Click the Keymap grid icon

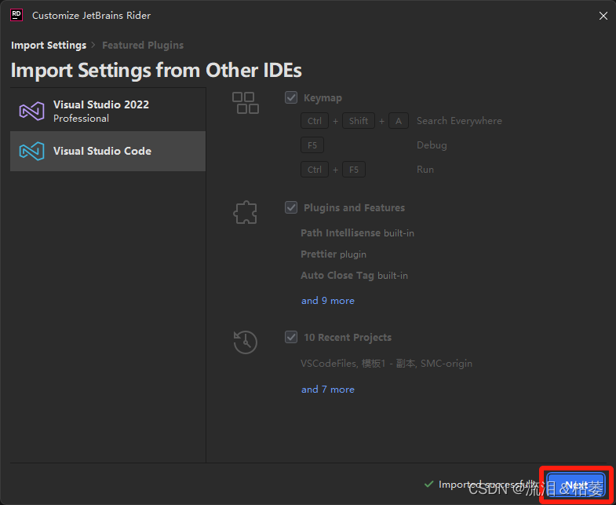246,103
